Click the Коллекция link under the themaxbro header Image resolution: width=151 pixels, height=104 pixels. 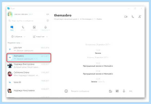[x=86, y=19]
